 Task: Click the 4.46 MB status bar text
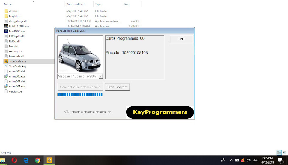click(x=6, y=153)
